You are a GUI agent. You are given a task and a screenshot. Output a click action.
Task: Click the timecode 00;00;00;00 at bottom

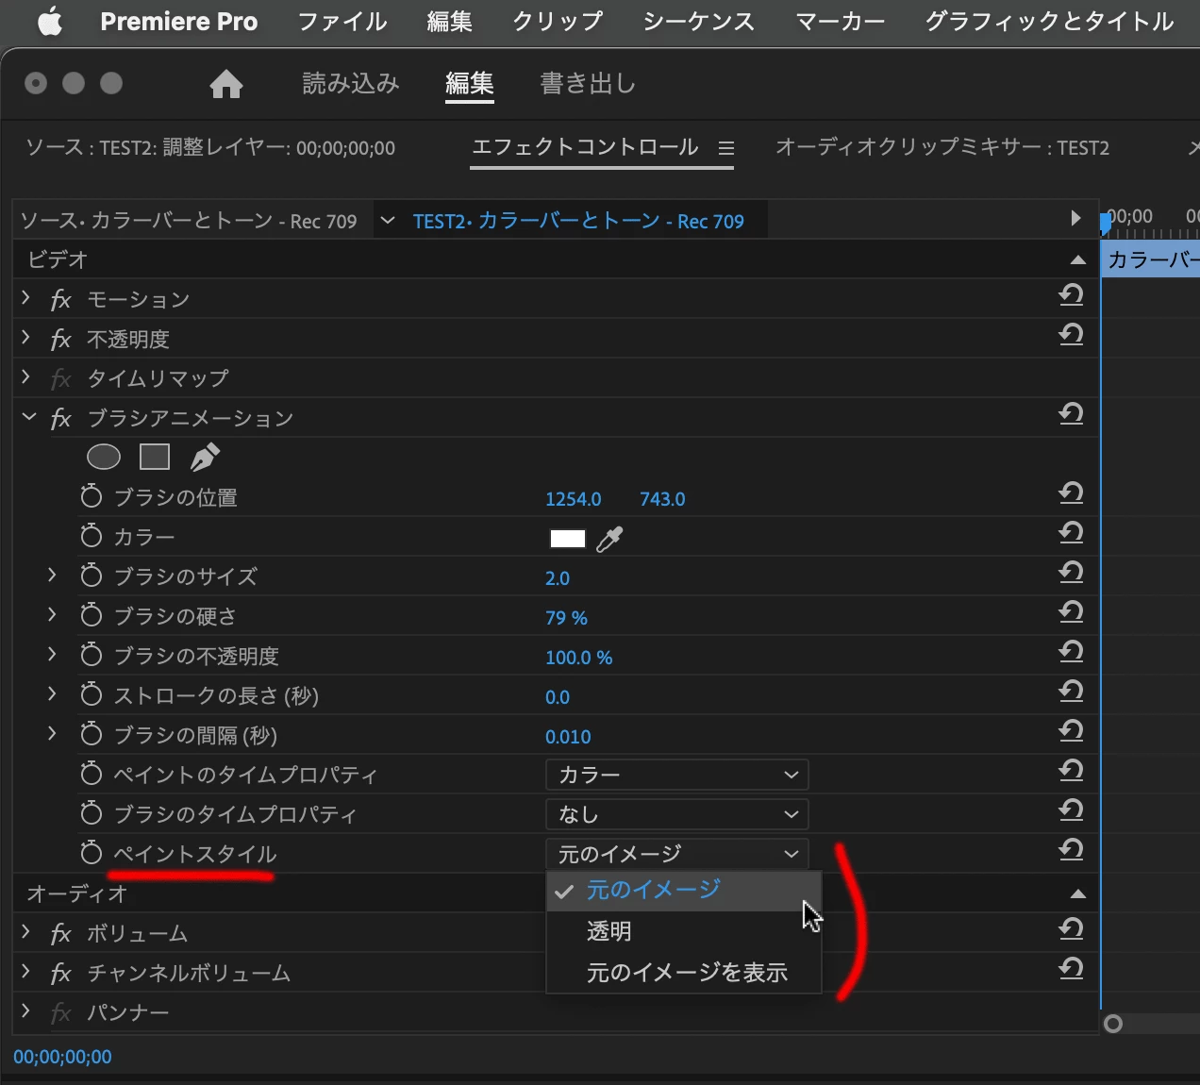click(x=62, y=1057)
